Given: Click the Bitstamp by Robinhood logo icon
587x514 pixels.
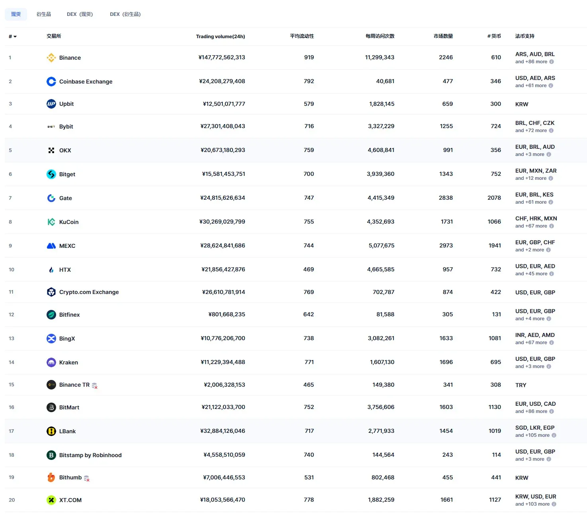Looking at the screenshot, I should pos(51,455).
